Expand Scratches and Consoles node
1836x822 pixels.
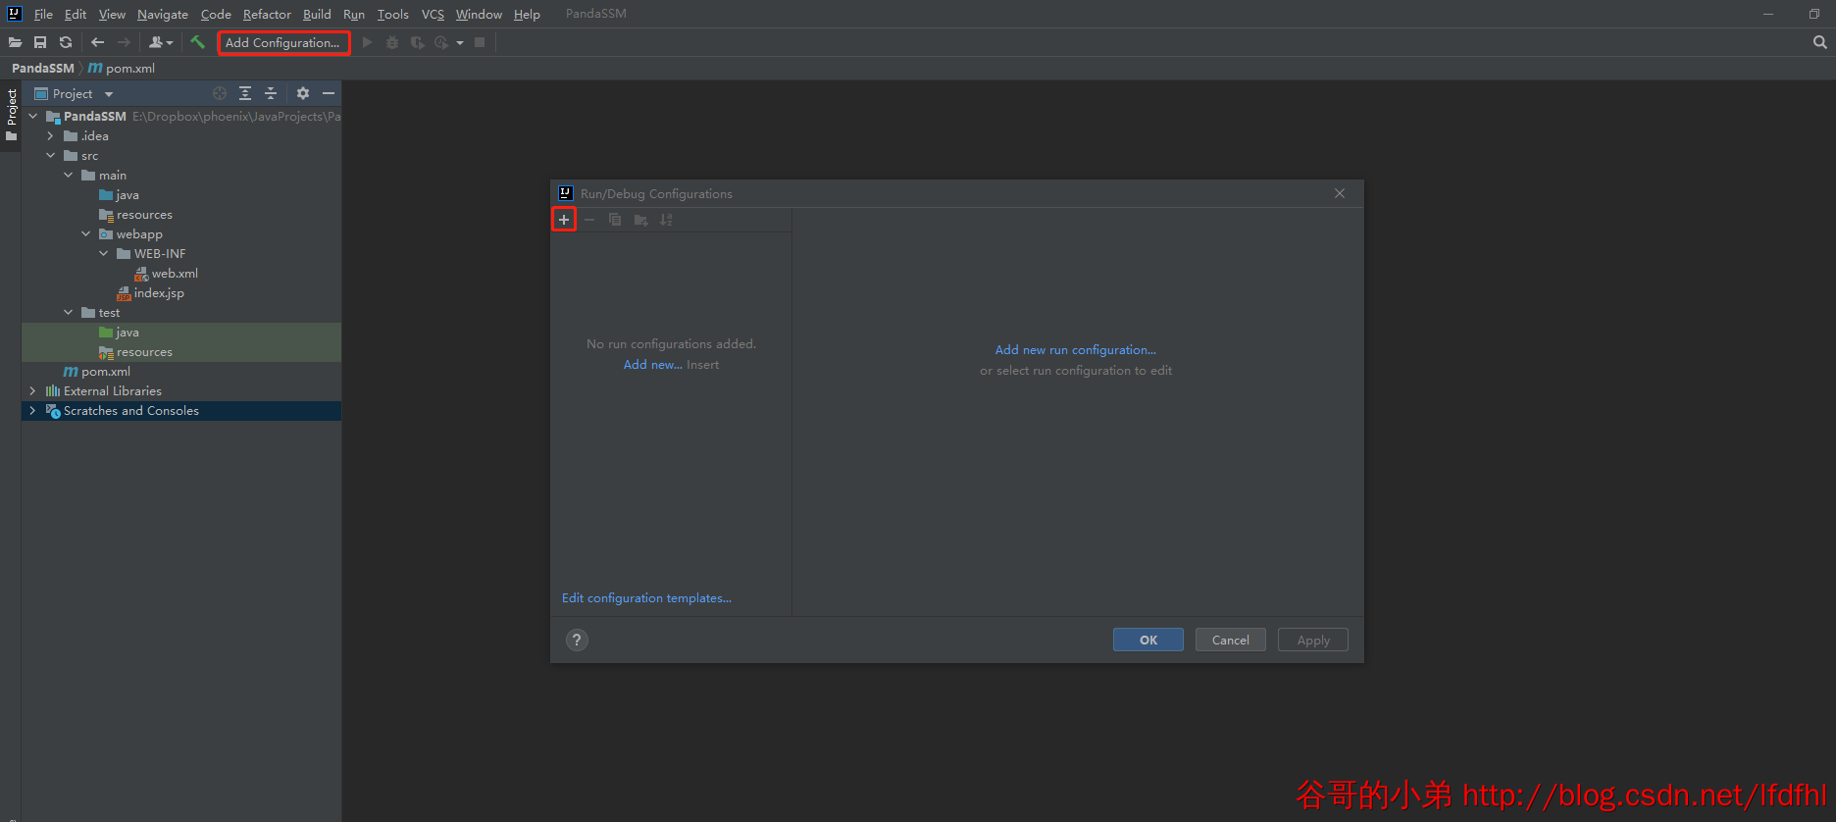pos(33,410)
